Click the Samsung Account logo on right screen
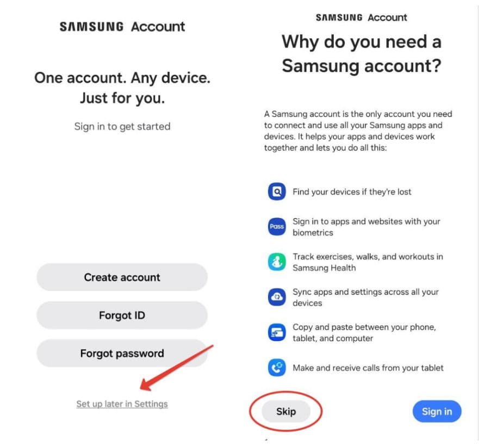484x446 pixels. point(361,17)
